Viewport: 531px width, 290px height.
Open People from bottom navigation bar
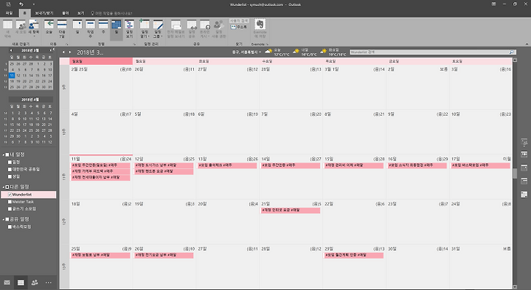coord(35,282)
